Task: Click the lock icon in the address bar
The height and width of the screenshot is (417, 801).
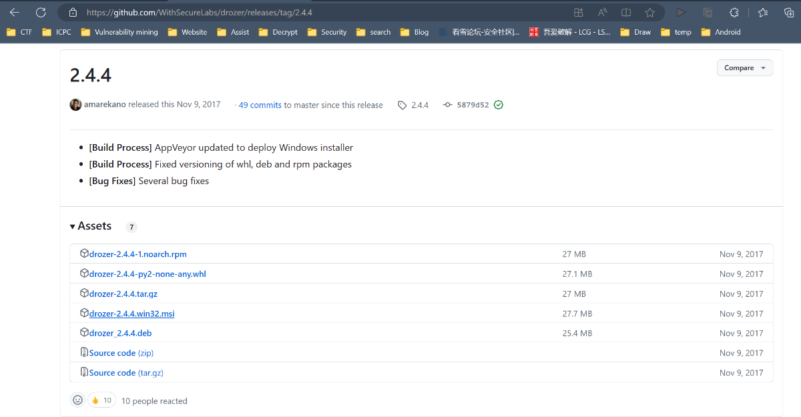Action: 73,12
